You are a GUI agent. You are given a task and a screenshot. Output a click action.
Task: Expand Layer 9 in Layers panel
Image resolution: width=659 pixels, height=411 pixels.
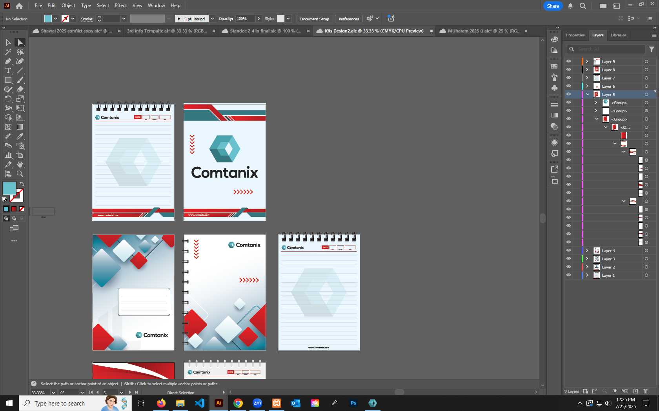[587, 61]
